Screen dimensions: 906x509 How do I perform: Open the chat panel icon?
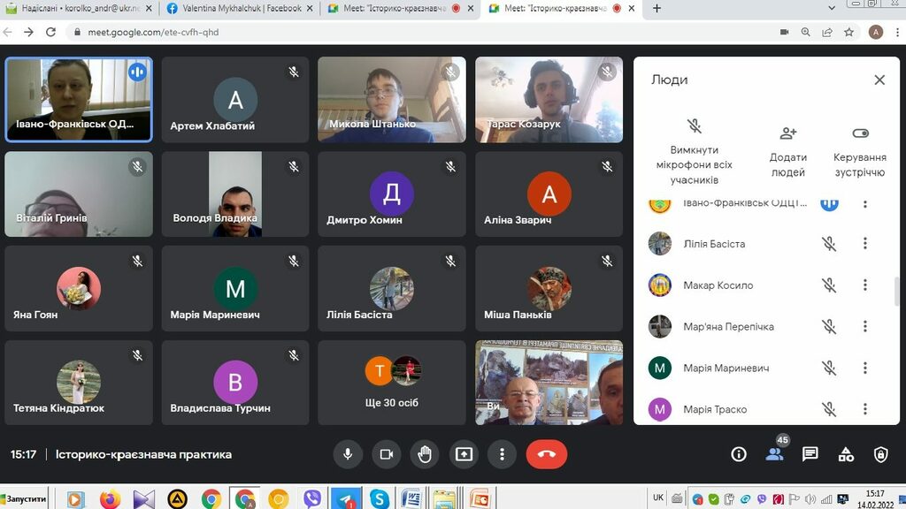point(810,454)
